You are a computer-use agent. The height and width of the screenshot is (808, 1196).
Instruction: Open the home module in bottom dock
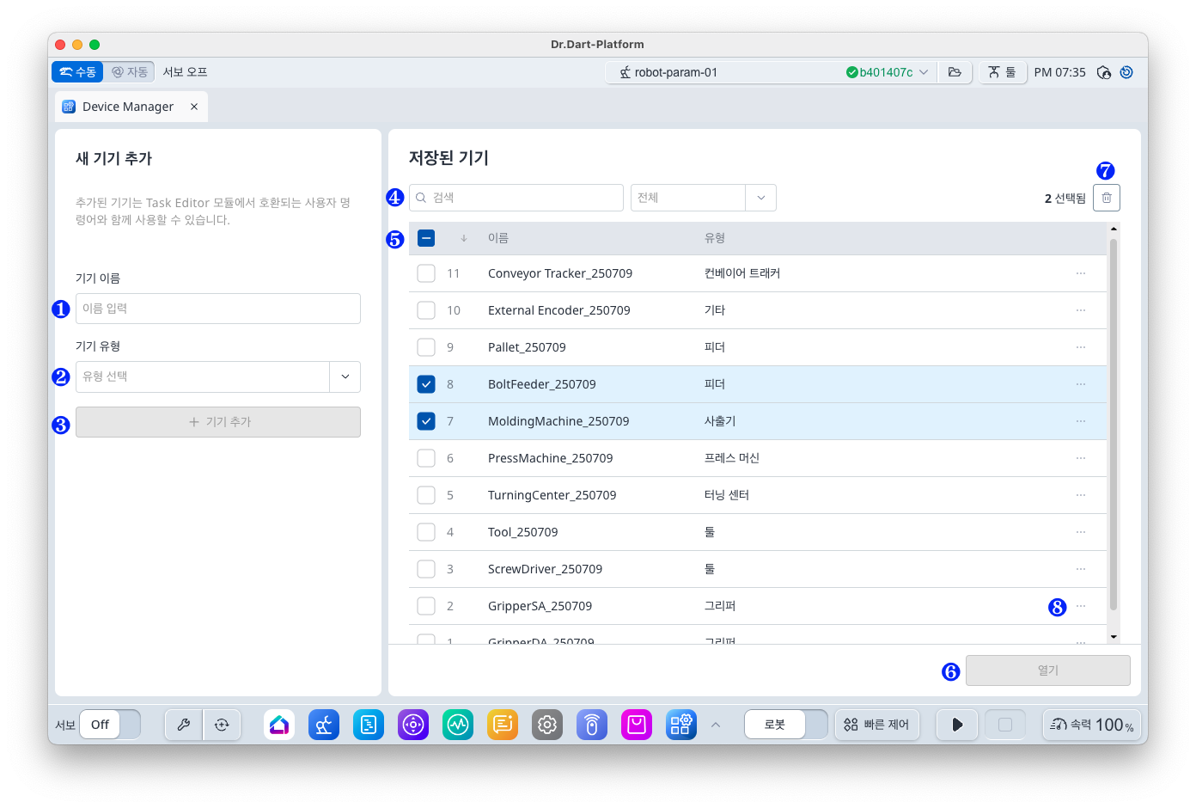pyautogui.click(x=279, y=725)
